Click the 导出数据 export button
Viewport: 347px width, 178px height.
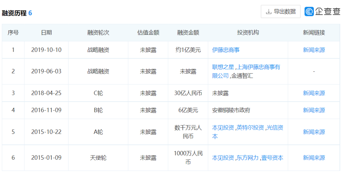280,12
